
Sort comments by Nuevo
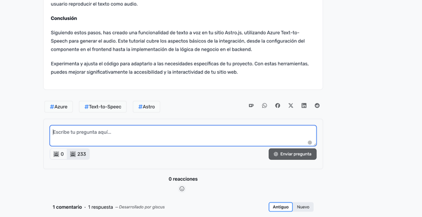coord(303,207)
